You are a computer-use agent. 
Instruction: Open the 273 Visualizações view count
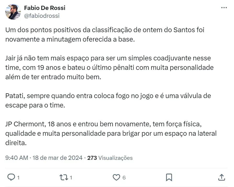(110, 158)
